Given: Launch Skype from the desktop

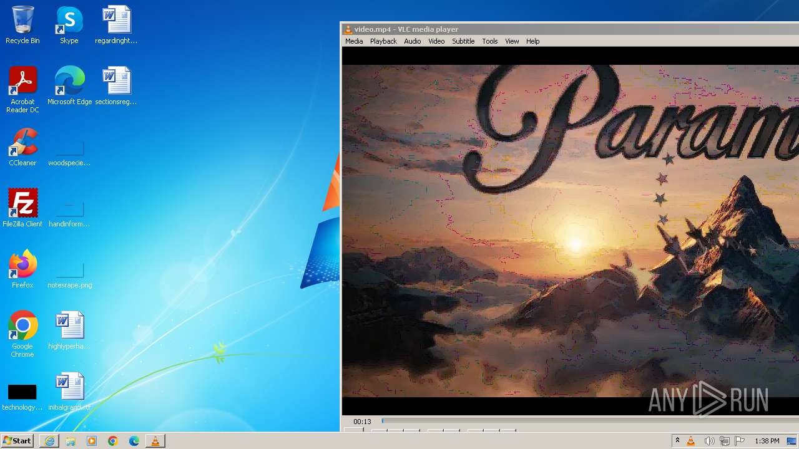Looking at the screenshot, I should (x=69, y=25).
